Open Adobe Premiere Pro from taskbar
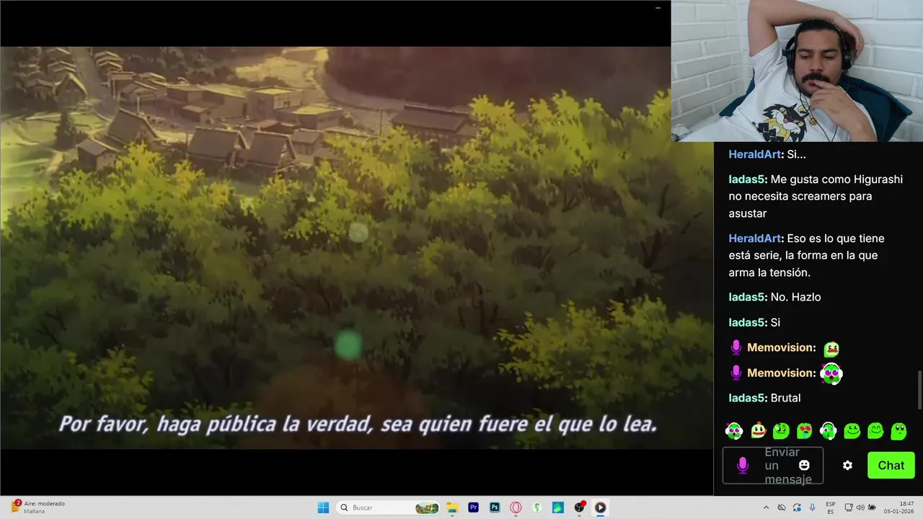 (473, 507)
